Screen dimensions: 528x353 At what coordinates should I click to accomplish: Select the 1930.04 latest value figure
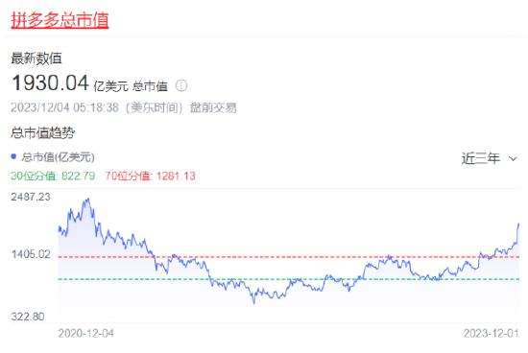[50, 82]
